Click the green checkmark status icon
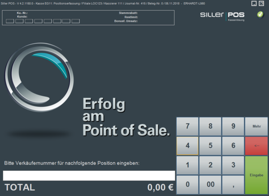Viewport: 269px width, 196px height. coord(260,15)
